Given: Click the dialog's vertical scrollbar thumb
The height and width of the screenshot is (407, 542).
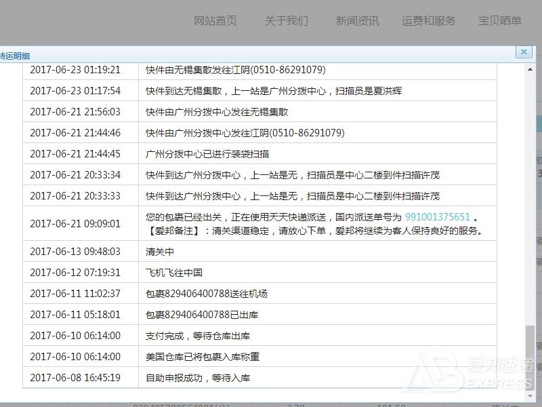Looking at the screenshot, I should [x=530, y=358].
